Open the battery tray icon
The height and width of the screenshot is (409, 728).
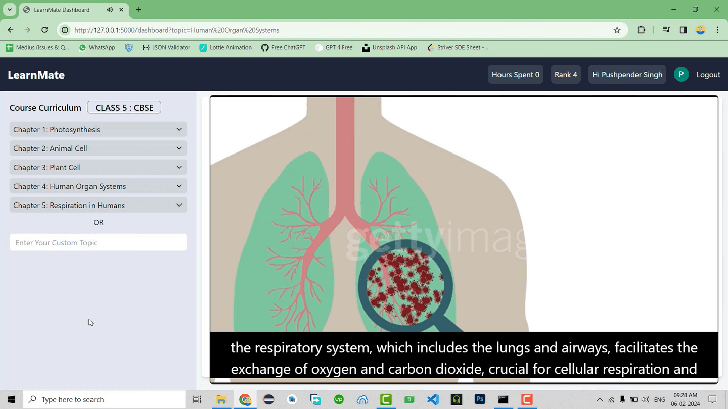click(x=633, y=399)
